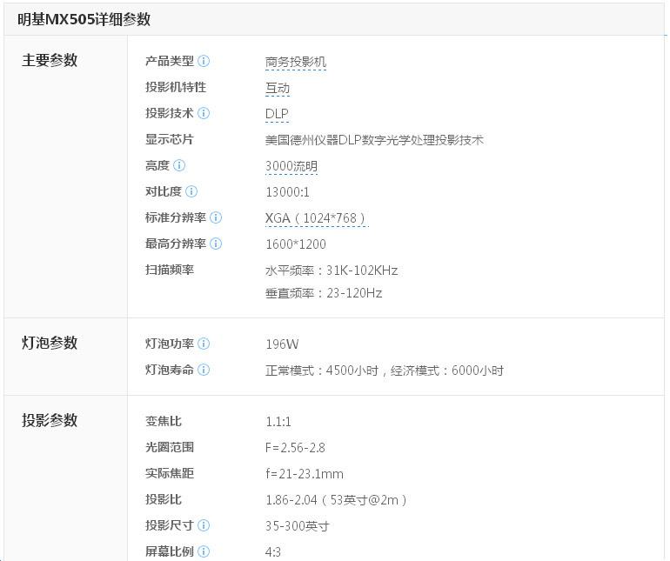
Task: Click the 灯泡功率 label text
Action: pyautogui.click(x=170, y=344)
